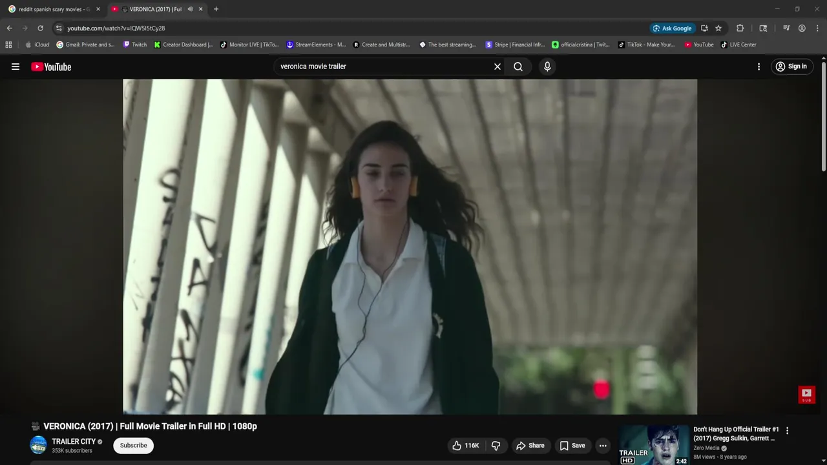Open the iCloud bookmark
827x465 pixels.
click(37, 45)
